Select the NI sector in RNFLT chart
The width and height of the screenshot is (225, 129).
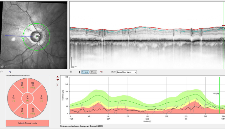click(33, 112)
